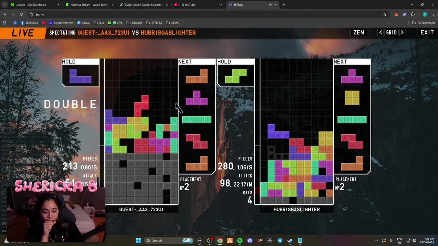This screenshot has width=438, height=246.
Task: Click the next view right arrow beside GRID
Action: (x=402, y=32)
